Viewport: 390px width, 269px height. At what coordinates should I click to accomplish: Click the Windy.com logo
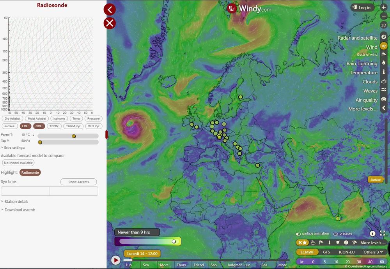249,9
